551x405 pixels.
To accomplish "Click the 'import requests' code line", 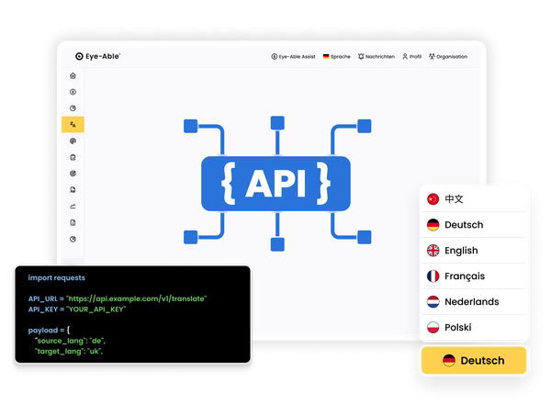I will [57, 277].
